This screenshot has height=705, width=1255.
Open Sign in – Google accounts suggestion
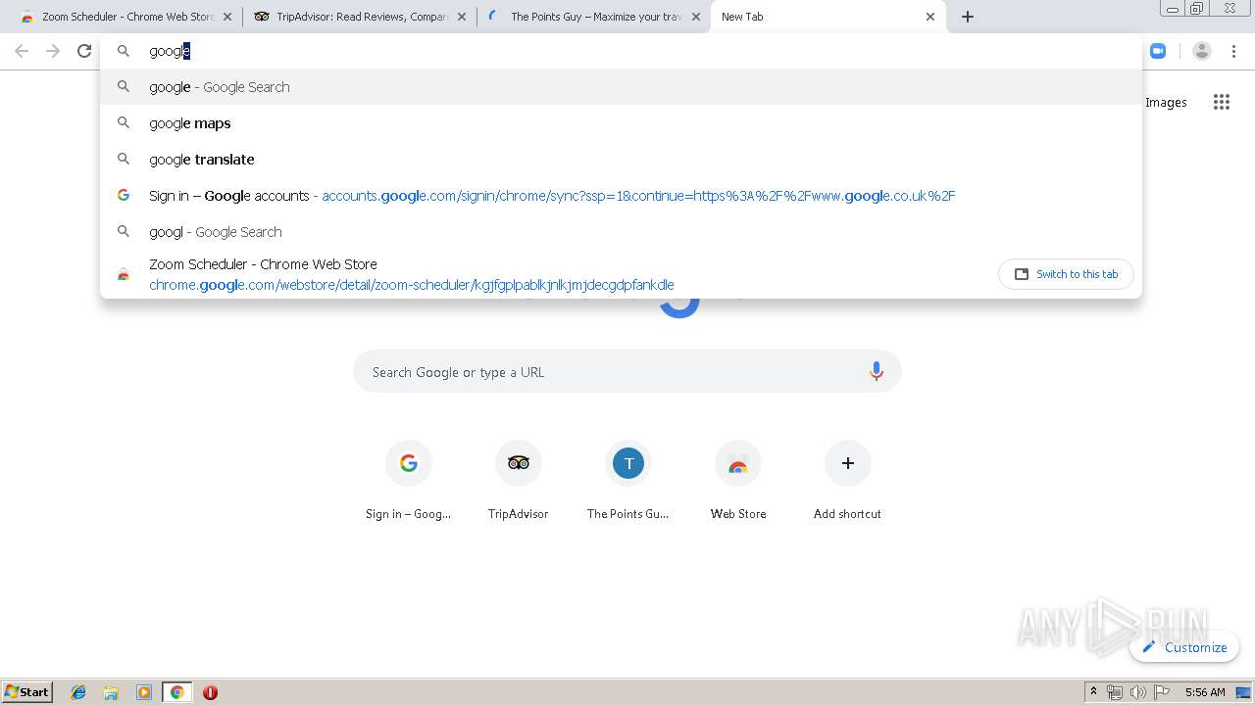point(621,196)
